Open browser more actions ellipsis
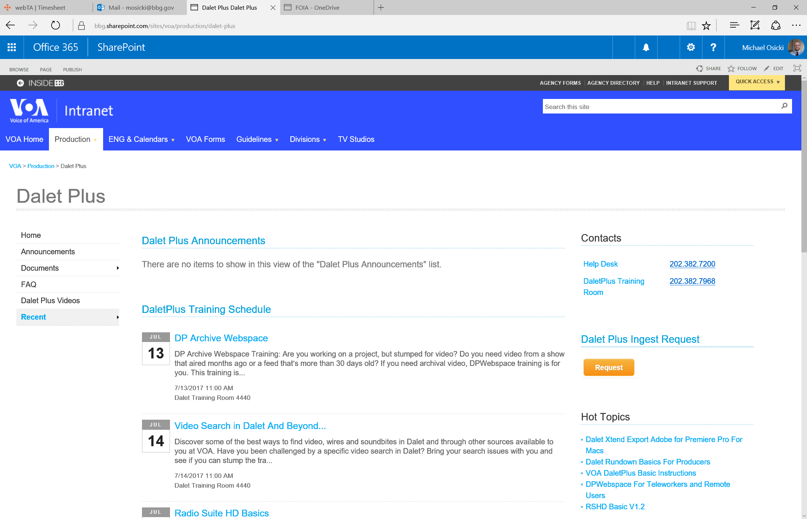807x519 pixels. point(796,26)
